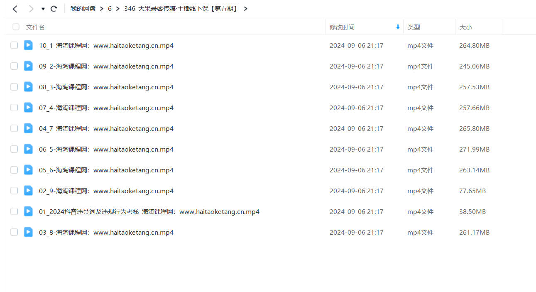Select file name 10_1-海淘课程网：www.haitaoketang.cn.mp4
The height and width of the screenshot is (292, 536).
(106, 46)
